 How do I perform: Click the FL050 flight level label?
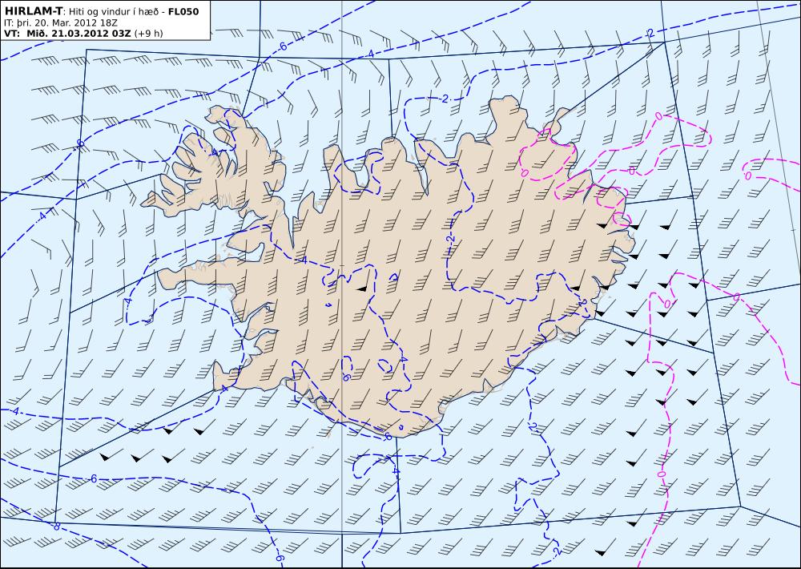click(183, 12)
